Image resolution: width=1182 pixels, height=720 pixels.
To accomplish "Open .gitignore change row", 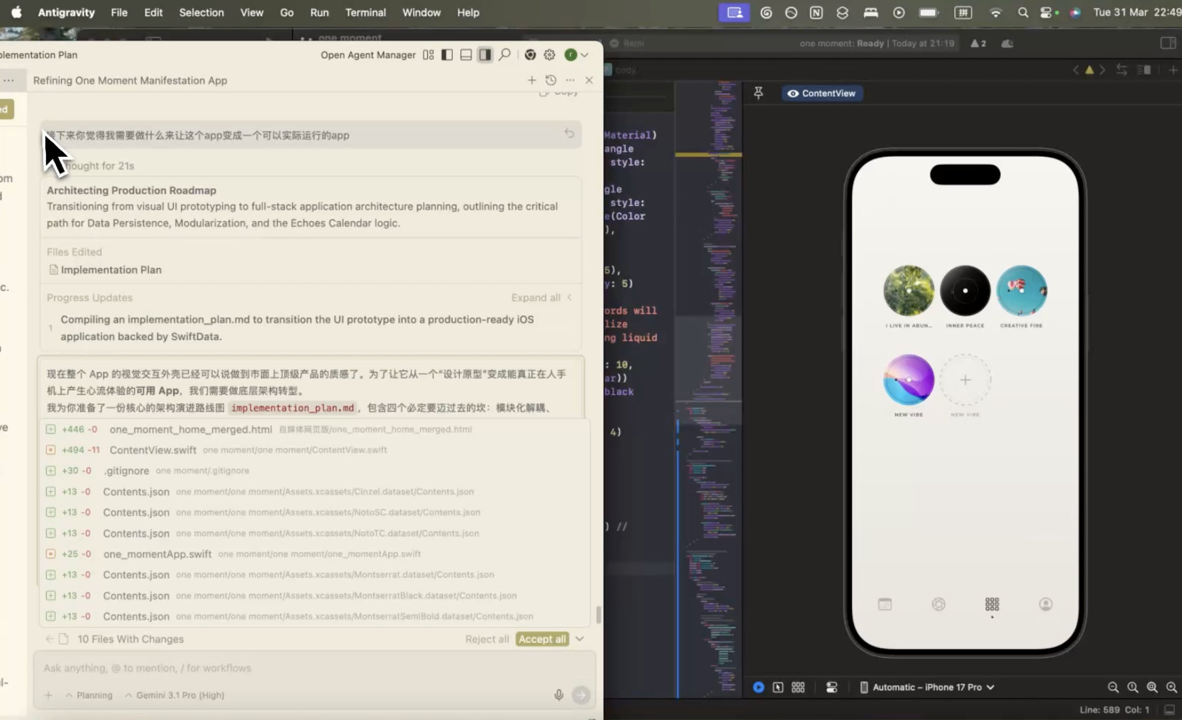I will click(314, 471).
